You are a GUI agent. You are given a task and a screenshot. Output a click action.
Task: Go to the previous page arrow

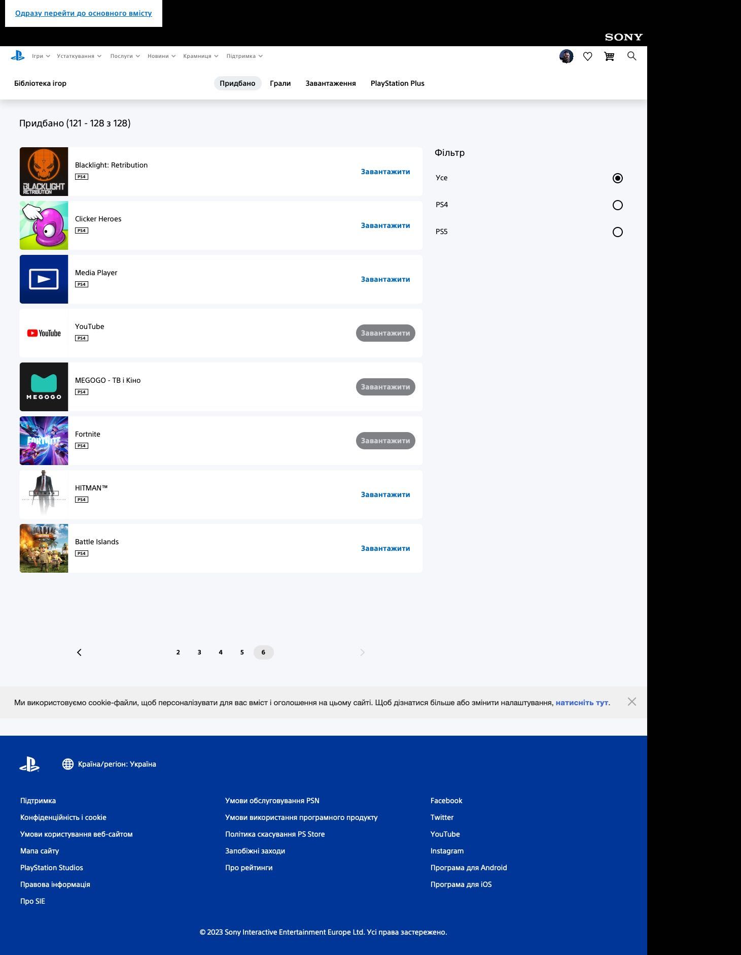coord(79,652)
